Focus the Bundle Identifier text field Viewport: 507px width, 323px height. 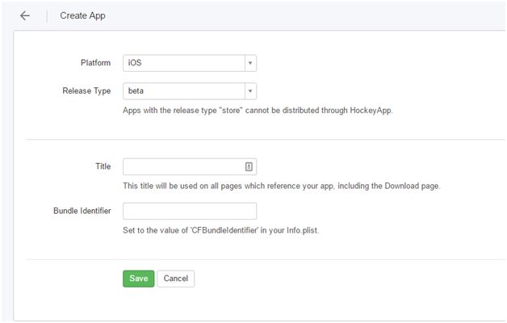tap(189, 211)
